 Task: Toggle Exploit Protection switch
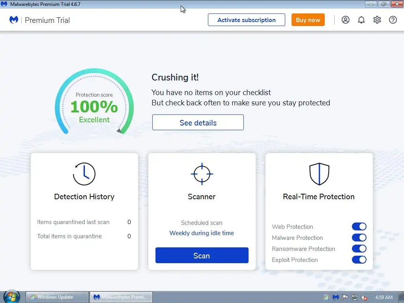pos(359,260)
